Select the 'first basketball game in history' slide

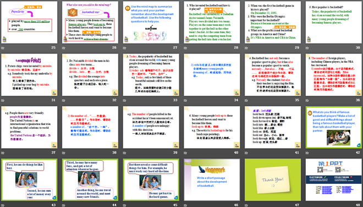tap(273, 22)
